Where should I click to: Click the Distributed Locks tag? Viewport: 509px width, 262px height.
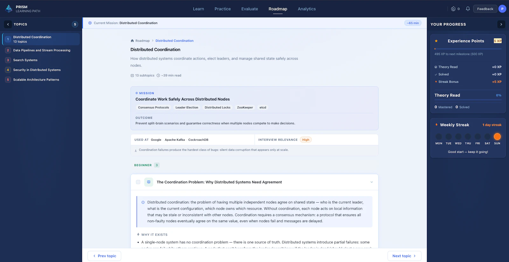tap(218, 107)
